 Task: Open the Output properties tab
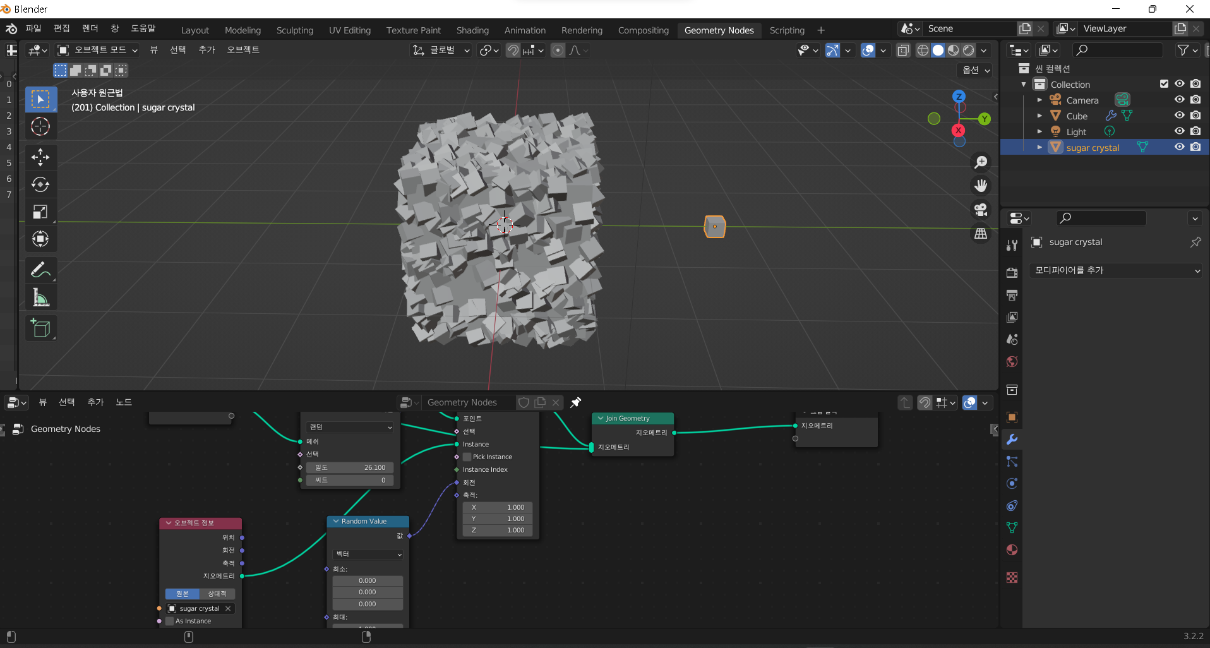[x=1012, y=295]
